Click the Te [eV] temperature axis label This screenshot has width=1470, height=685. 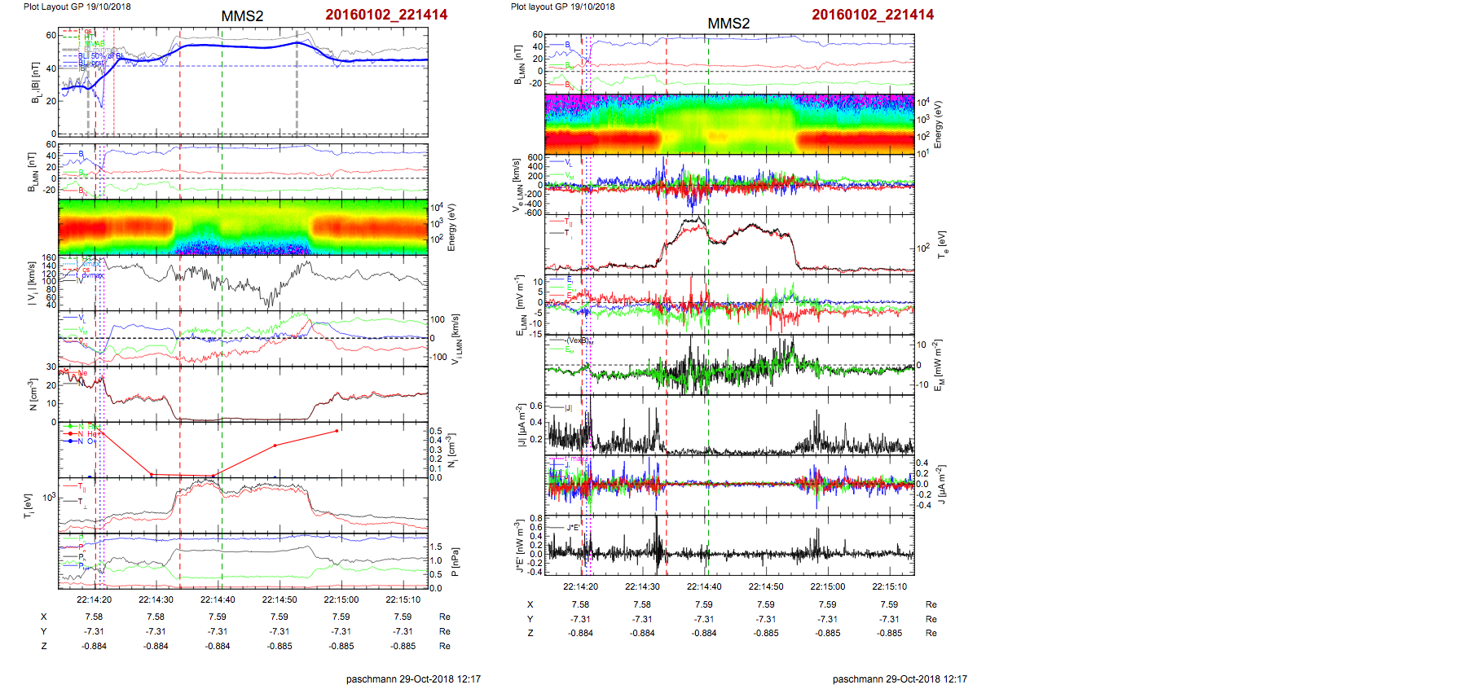point(941,244)
